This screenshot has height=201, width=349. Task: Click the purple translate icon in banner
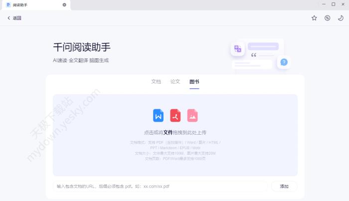click(238, 48)
